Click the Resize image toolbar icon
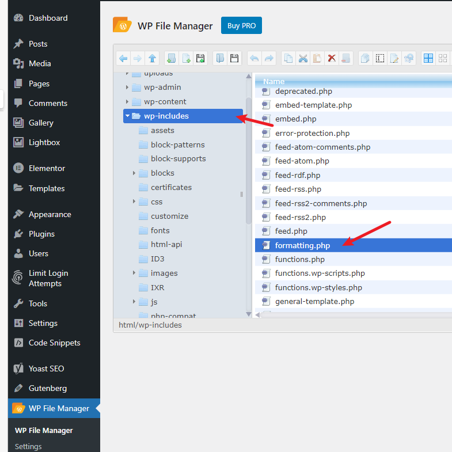 click(x=408, y=59)
